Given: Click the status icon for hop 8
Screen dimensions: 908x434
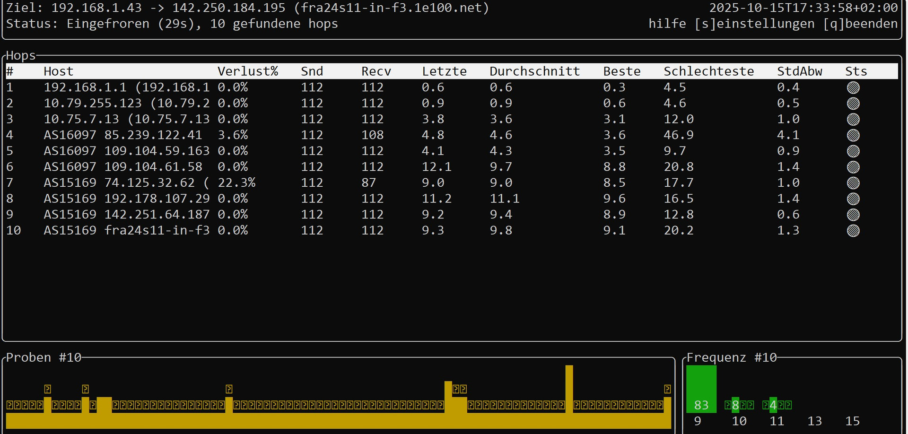Looking at the screenshot, I should [853, 199].
